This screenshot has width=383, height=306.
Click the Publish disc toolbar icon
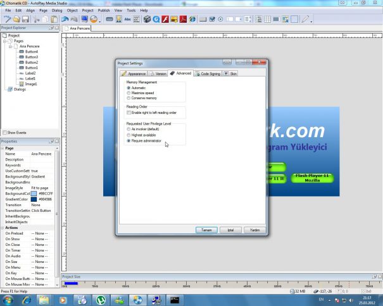pos(94,19)
